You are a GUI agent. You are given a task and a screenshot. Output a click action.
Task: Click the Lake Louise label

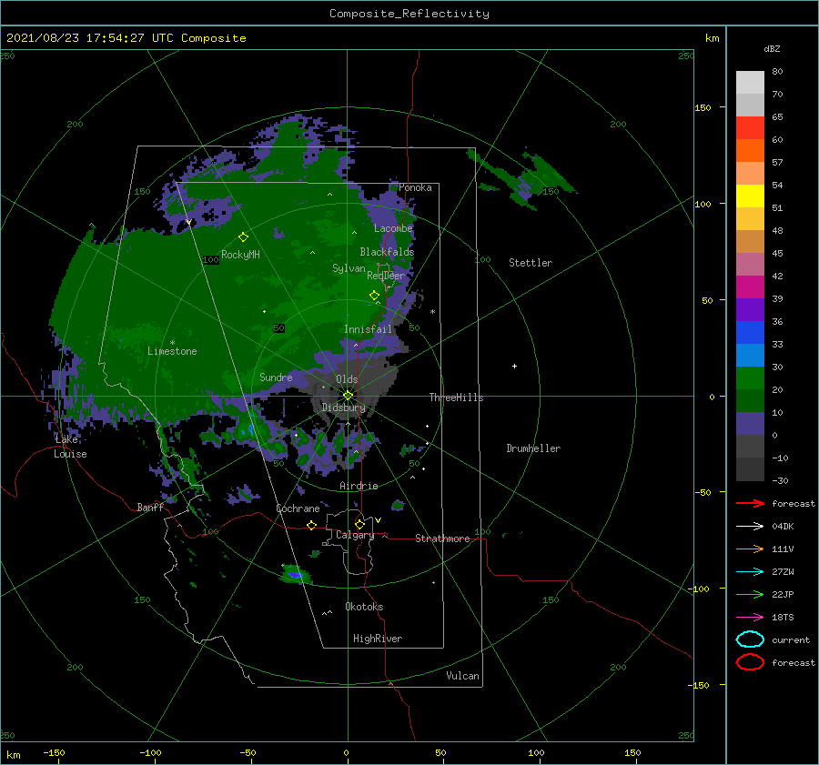(70, 447)
